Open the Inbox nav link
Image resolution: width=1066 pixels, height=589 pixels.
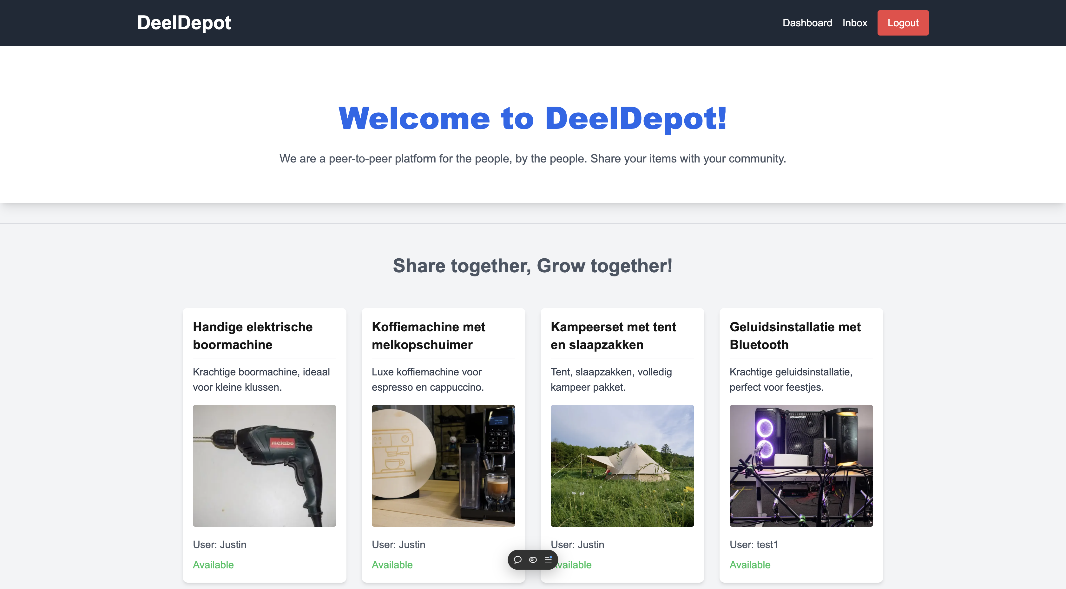pyautogui.click(x=854, y=23)
